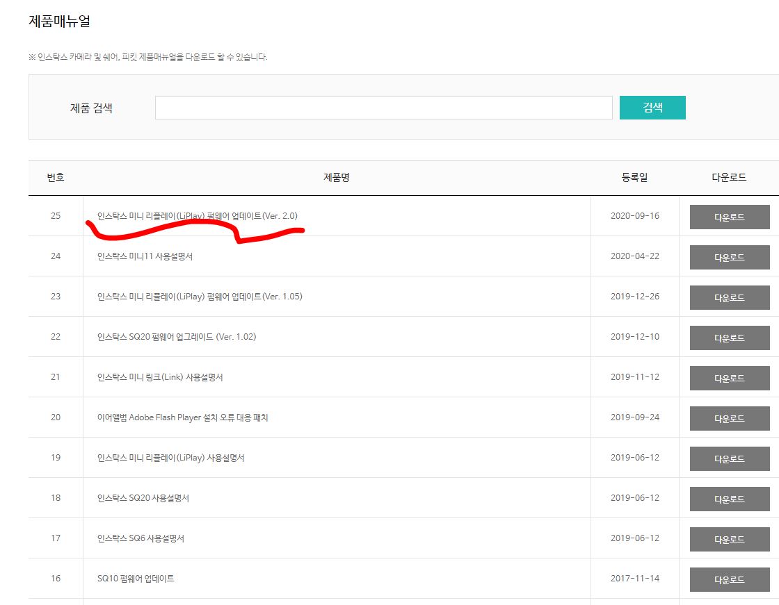Click row number 24

coord(56,256)
